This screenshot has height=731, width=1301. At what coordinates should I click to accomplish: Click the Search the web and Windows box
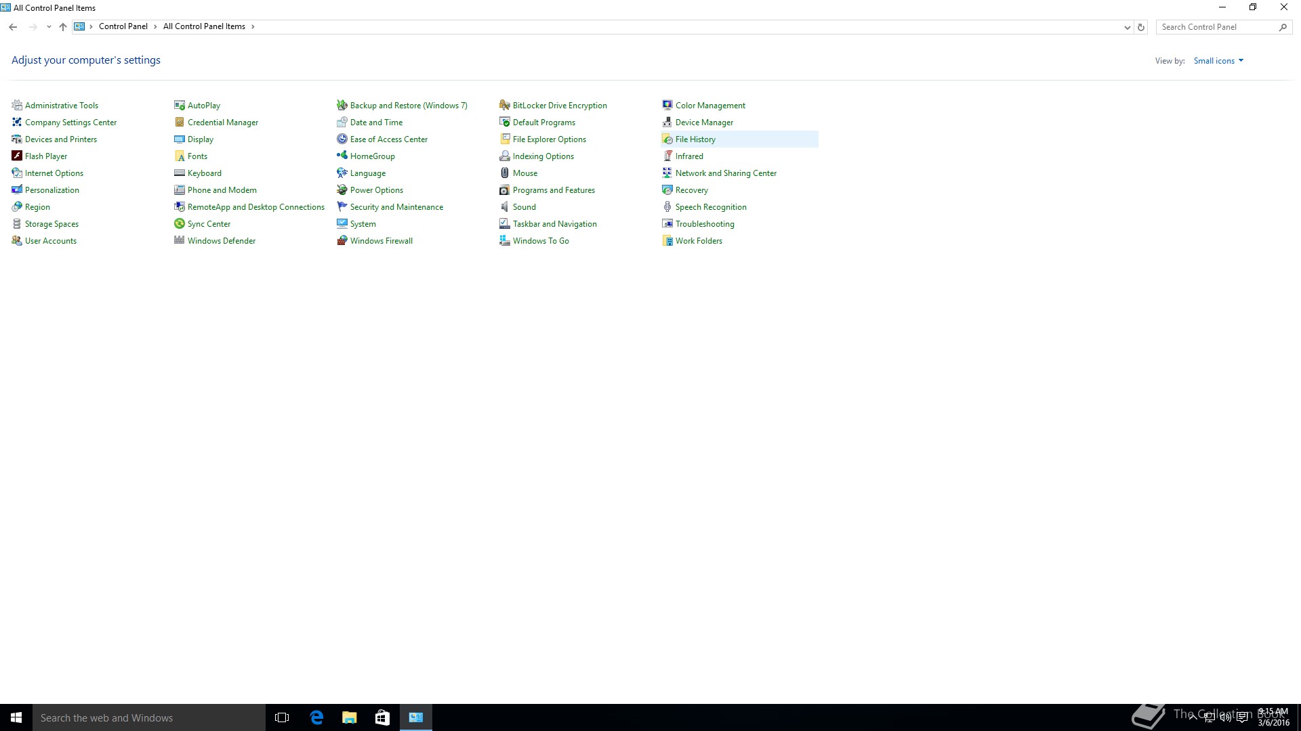pyautogui.click(x=149, y=717)
